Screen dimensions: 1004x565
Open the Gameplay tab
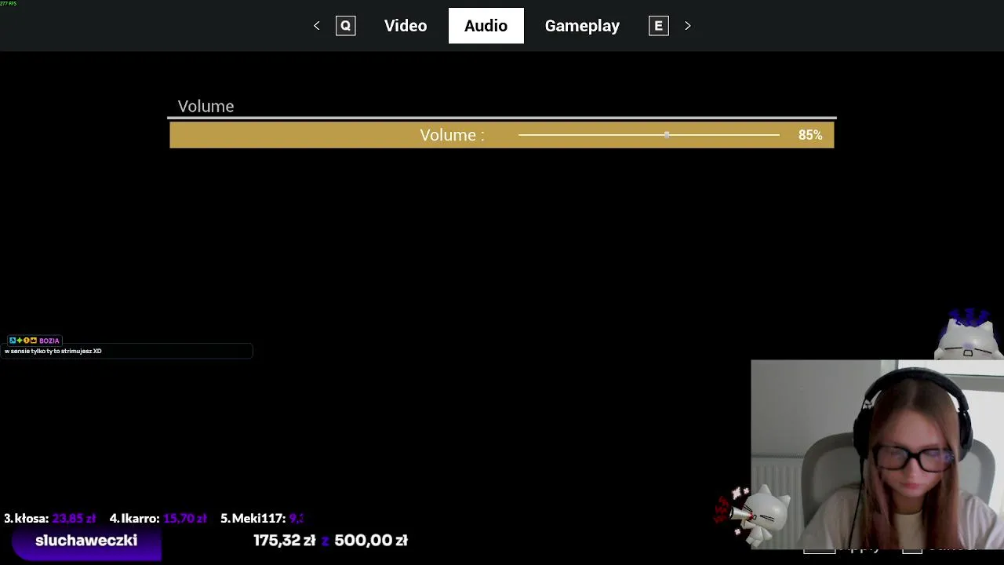pyautogui.click(x=582, y=26)
